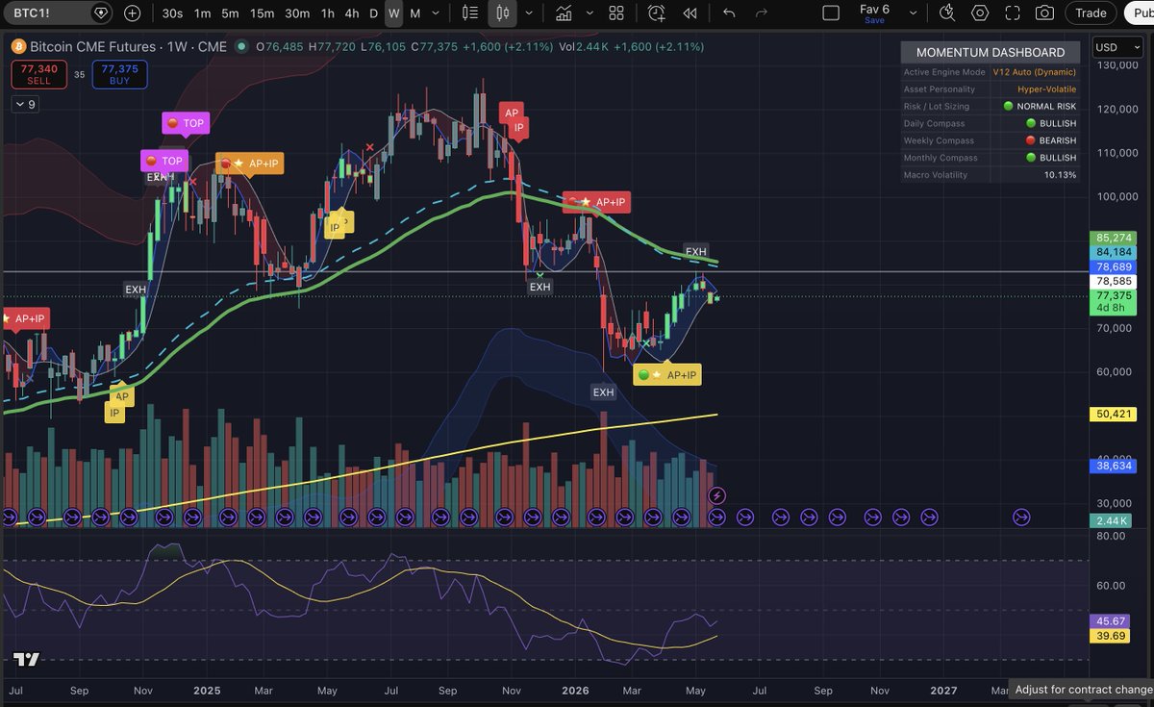Viewport: 1154px width, 707px height.
Task: Open the layout templates grid icon
Action: tap(616, 13)
